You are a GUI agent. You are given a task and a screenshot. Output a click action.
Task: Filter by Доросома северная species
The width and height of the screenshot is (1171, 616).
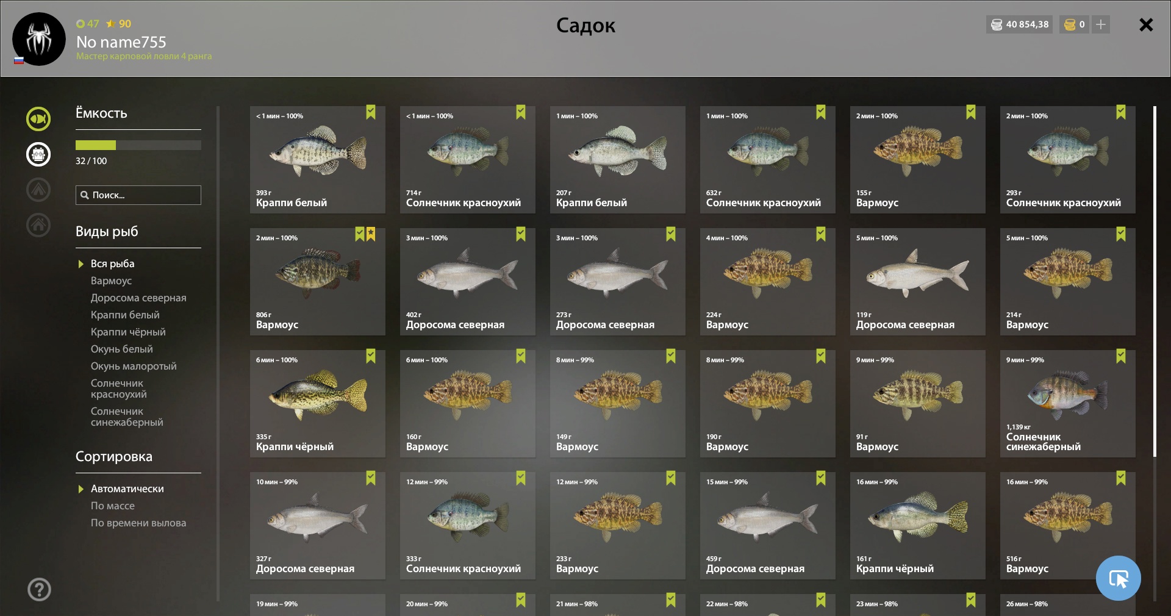138,298
